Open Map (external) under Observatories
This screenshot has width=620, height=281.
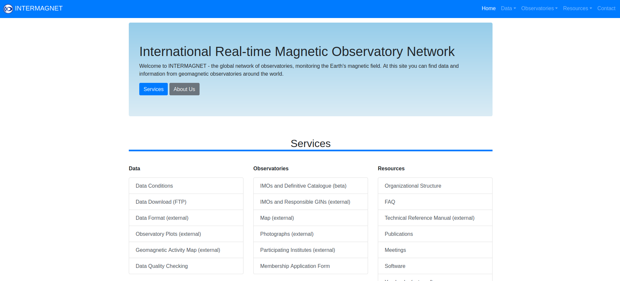pyautogui.click(x=311, y=218)
